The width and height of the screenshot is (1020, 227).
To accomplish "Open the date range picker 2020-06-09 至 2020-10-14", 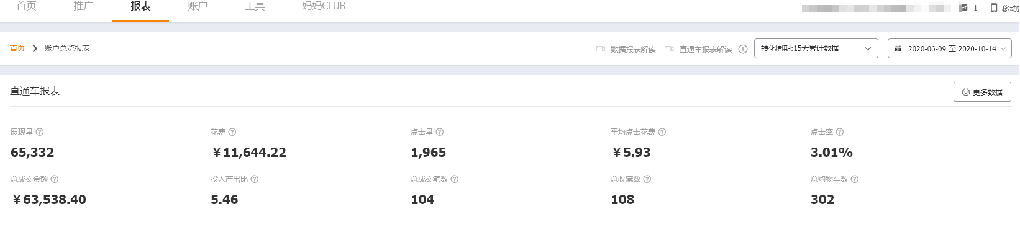I will [950, 48].
